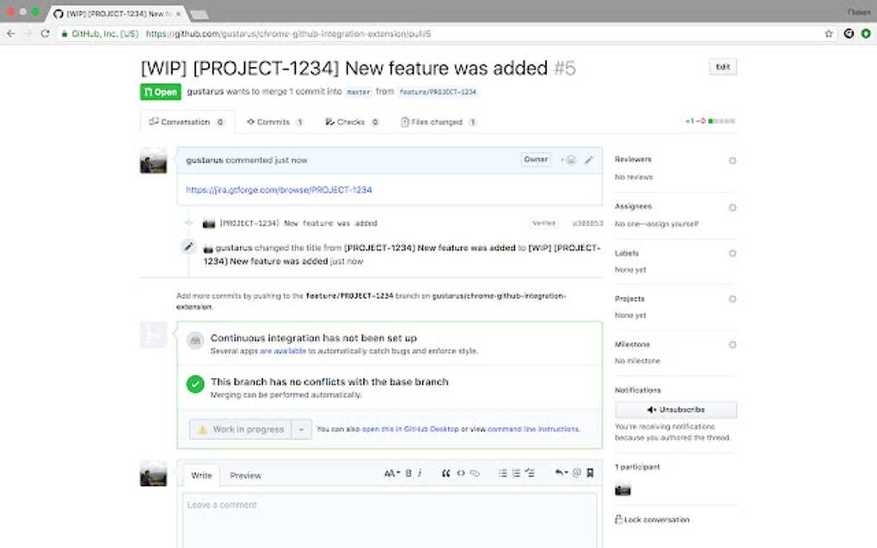Lock conversation for this pull request
This screenshot has width=877, height=548.
[x=653, y=520]
